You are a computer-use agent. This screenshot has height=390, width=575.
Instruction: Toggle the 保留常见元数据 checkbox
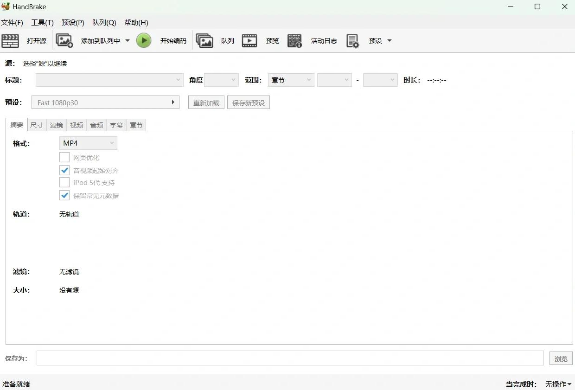tap(64, 195)
